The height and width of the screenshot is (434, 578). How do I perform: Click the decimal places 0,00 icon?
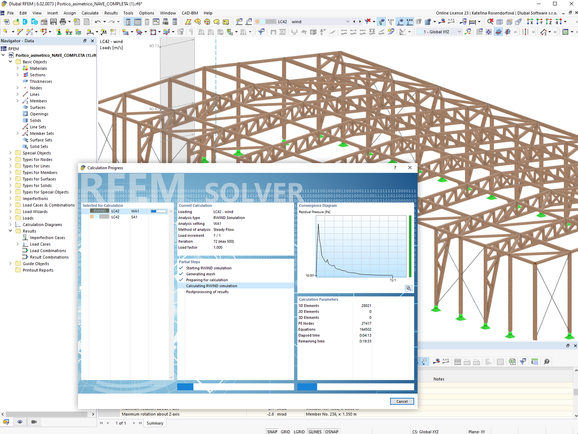535,362
